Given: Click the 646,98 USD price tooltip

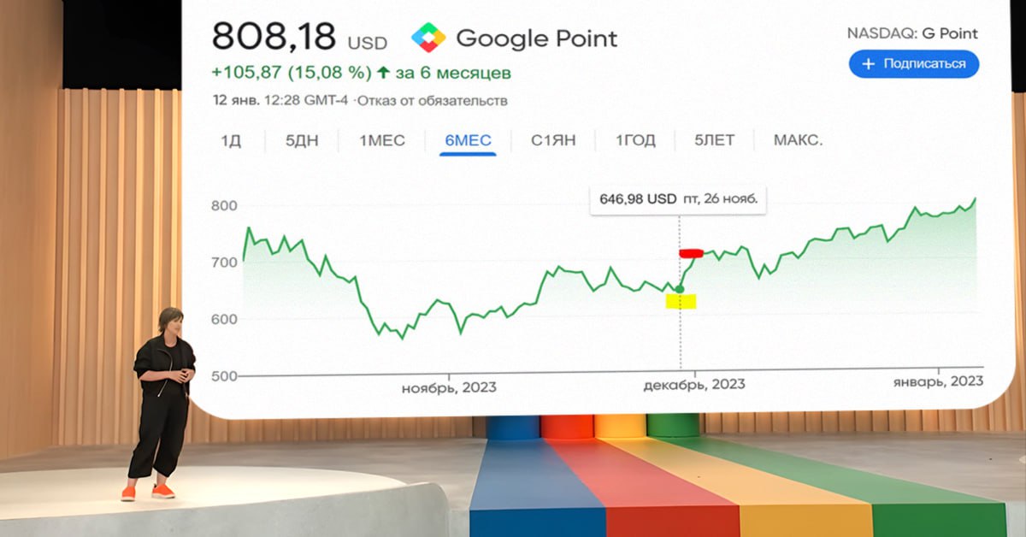Looking at the screenshot, I should [678, 199].
